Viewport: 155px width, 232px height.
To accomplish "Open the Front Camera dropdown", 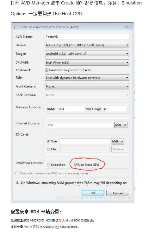I will [87, 87].
